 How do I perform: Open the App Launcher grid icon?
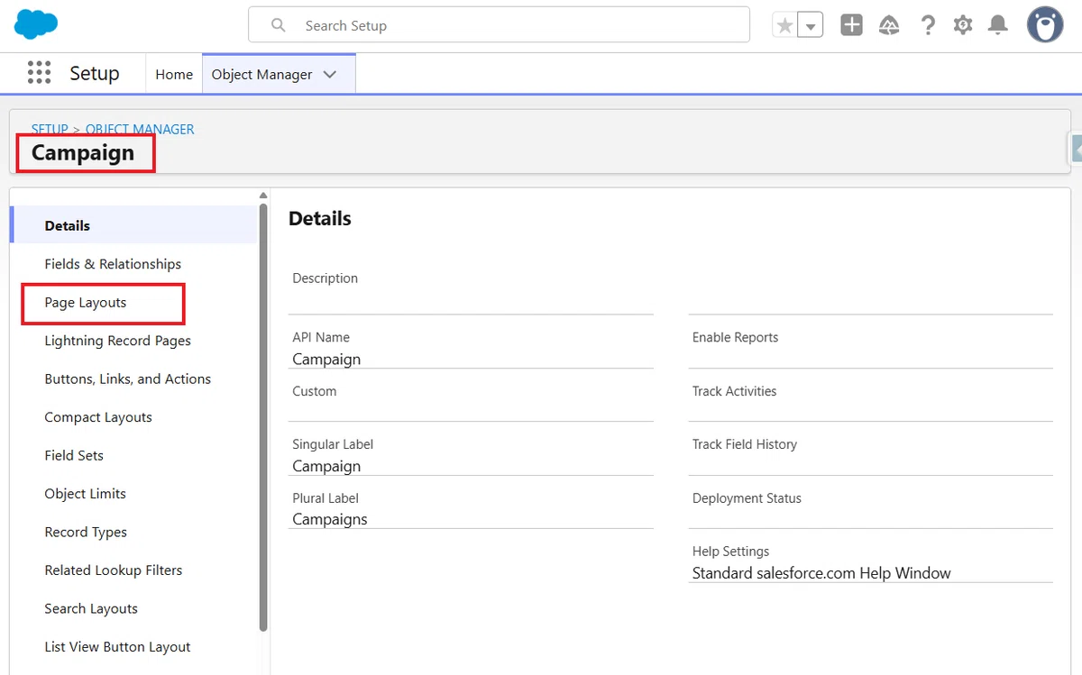tap(39, 73)
